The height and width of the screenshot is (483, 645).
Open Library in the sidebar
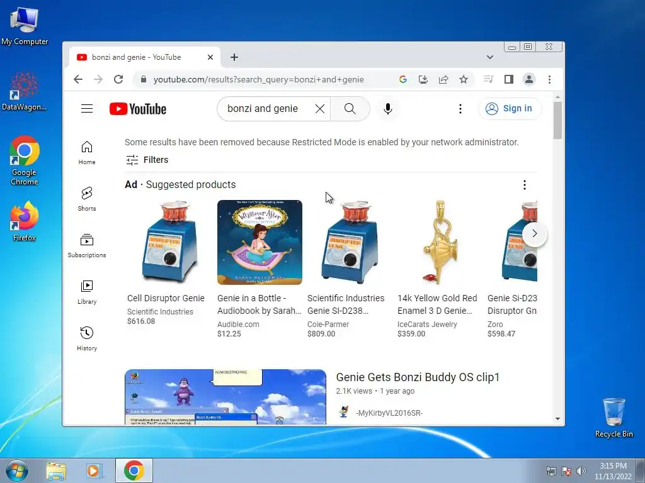pyautogui.click(x=87, y=292)
